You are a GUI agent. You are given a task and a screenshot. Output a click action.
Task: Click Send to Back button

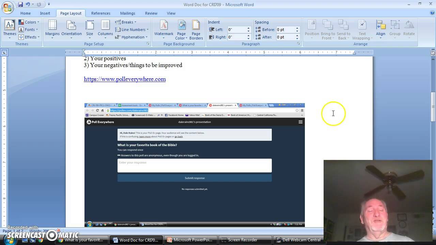click(343, 29)
